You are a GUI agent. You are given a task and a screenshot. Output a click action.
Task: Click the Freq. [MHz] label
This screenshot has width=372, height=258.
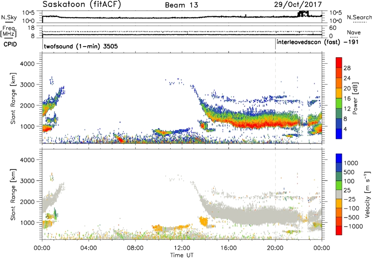pyautogui.click(x=8, y=32)
